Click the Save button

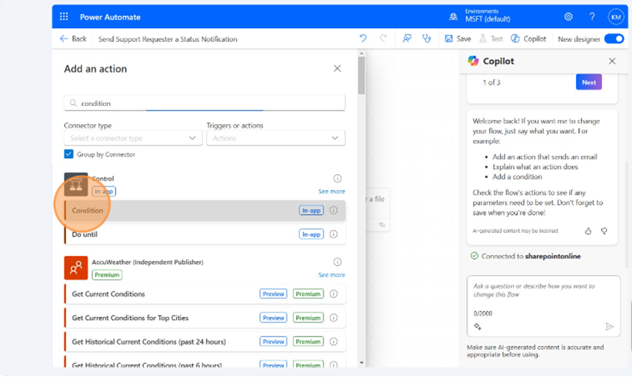point(458,39)
